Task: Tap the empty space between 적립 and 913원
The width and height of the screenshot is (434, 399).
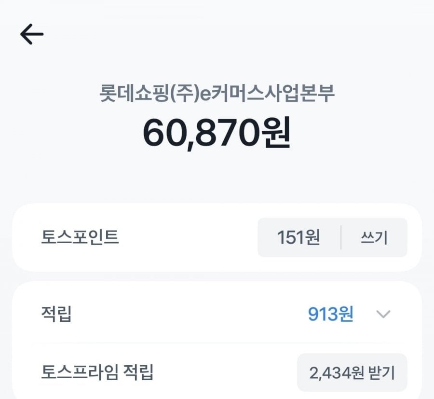Action: (188, 315)
